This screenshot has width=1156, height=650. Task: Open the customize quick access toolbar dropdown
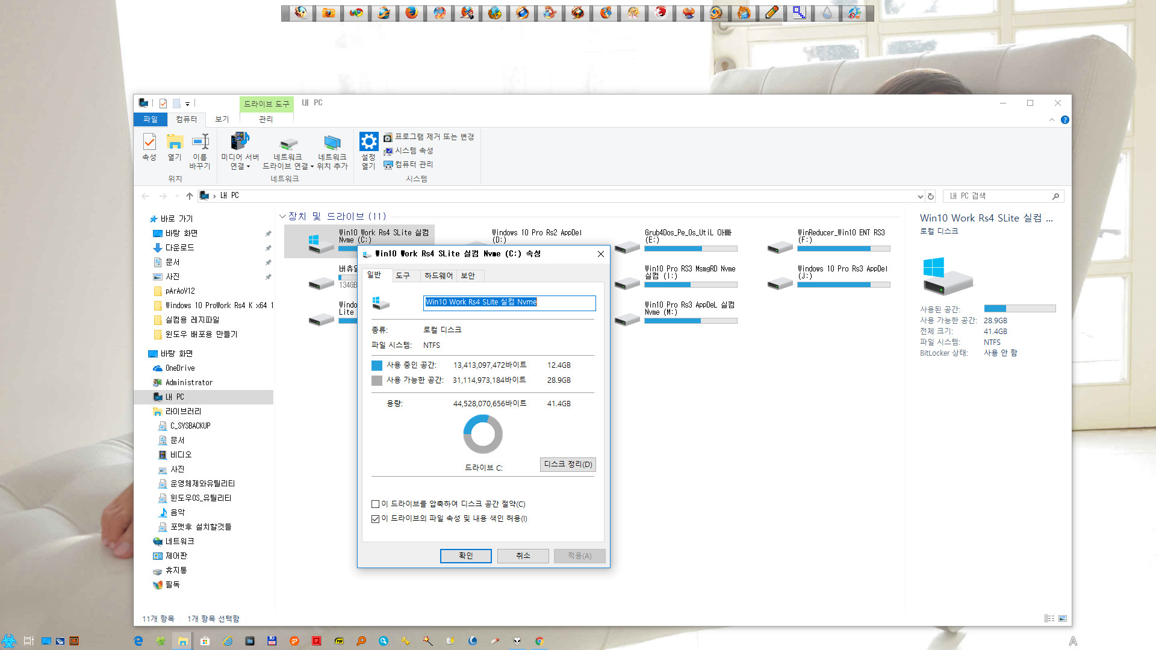click(x=187, y=104)
